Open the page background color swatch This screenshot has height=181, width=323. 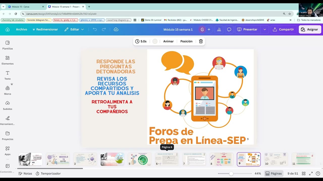(155, 41)
